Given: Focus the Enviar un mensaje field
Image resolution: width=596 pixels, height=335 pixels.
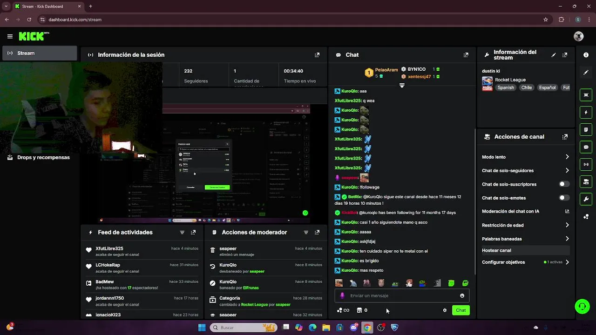Looking at the screenshot, I should coord(402,295).
